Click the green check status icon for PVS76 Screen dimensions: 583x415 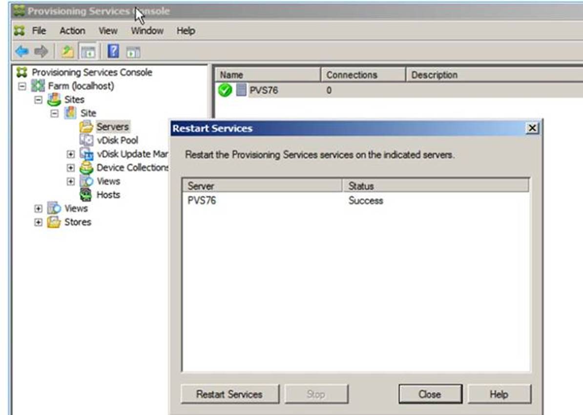pyautogui.click(x=225, y=90)
